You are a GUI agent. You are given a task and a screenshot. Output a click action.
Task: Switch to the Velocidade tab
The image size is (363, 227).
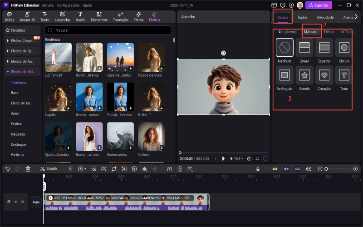325,17
